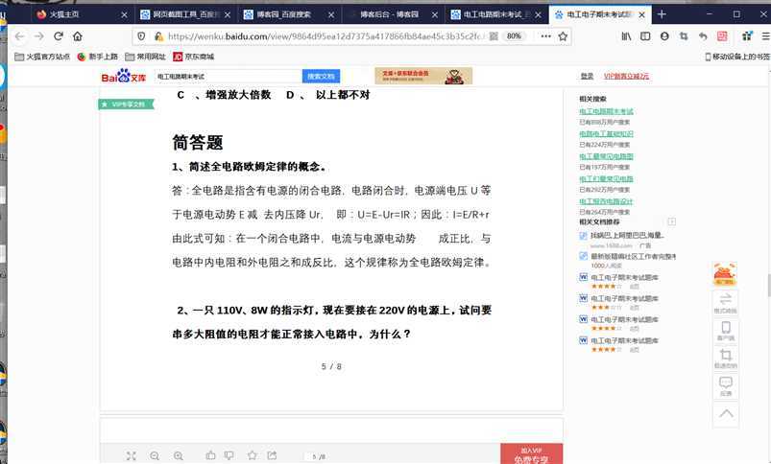Viewport: 771px width, 464px height.
Task: Open the 京东商城 bookmark
Action: tap(193, 57)
